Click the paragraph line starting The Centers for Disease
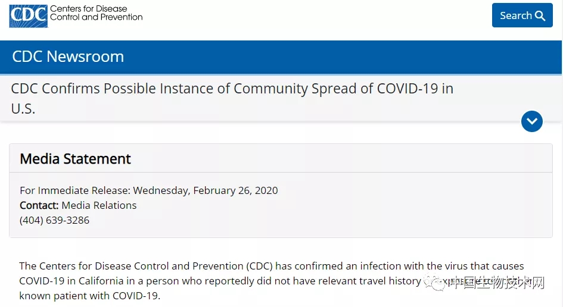The image size is (563, 307). click(272, 266)
